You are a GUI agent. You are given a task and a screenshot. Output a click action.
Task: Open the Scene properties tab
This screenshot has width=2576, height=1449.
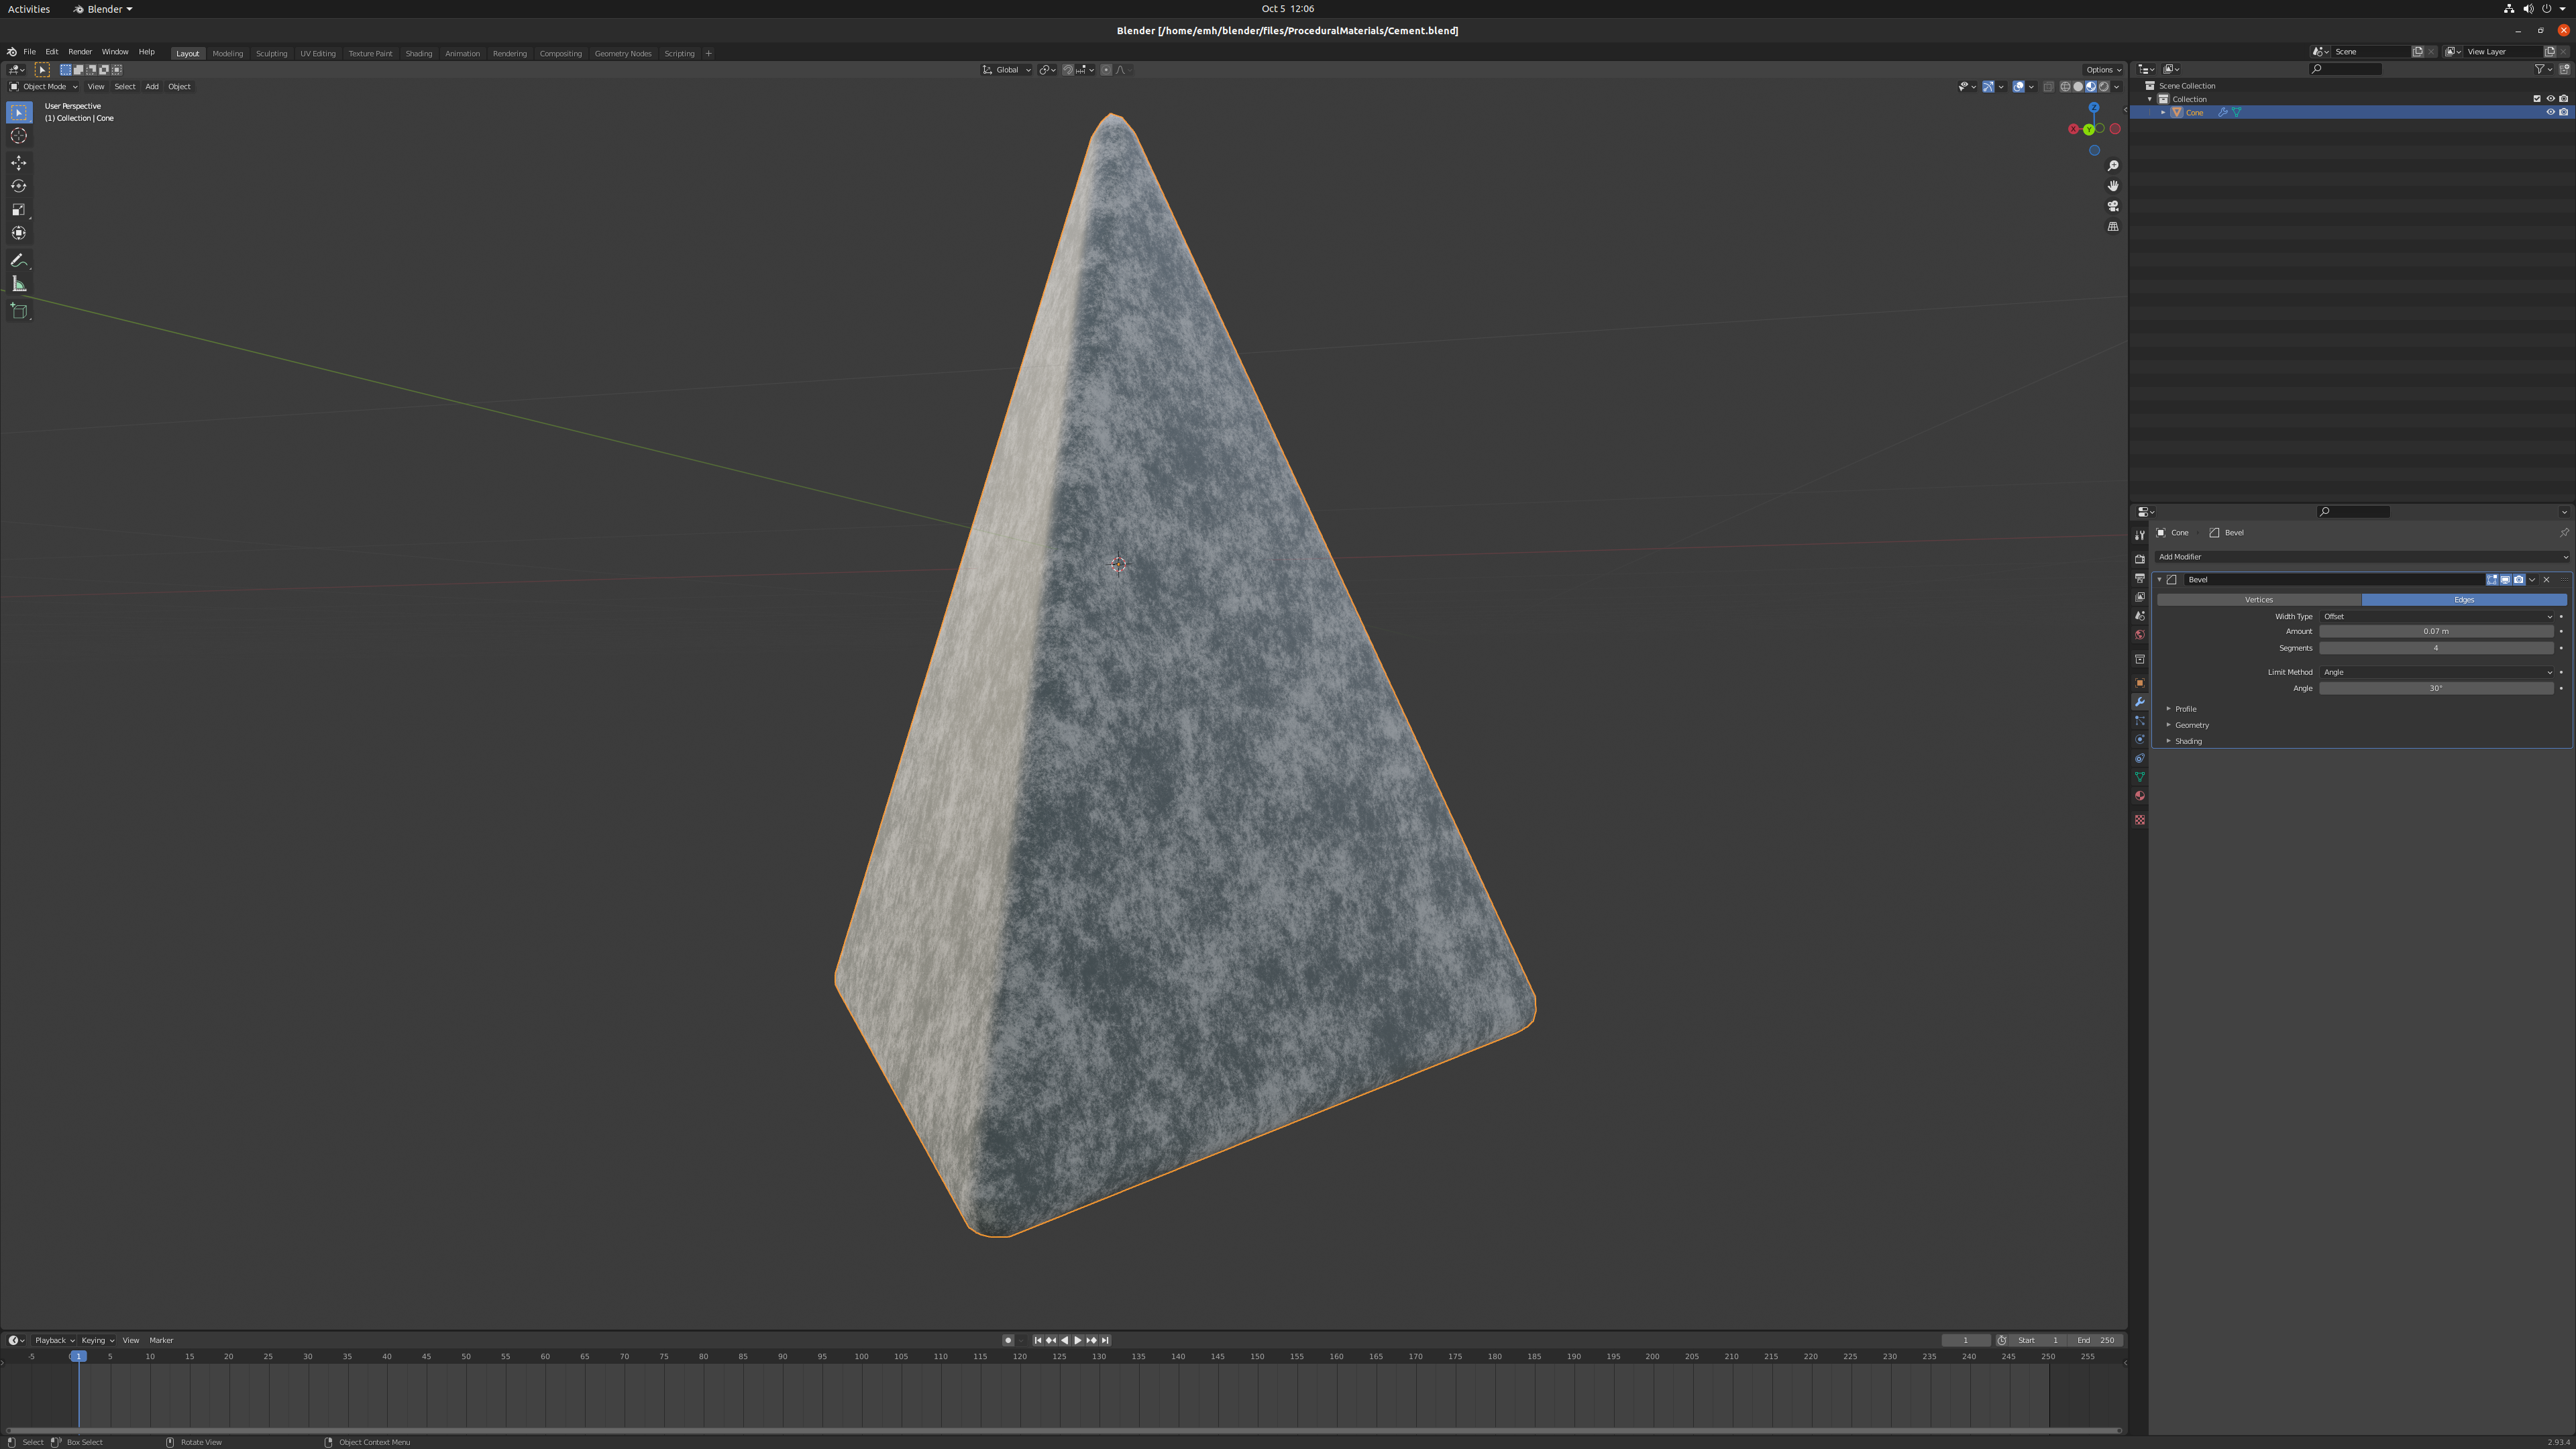click(2139, 616)
